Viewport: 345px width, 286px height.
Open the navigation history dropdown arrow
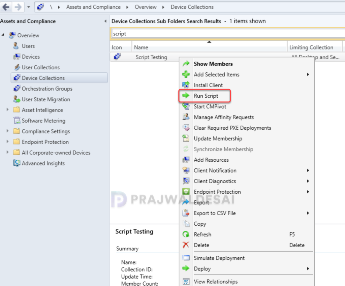[x=29, y=7]
